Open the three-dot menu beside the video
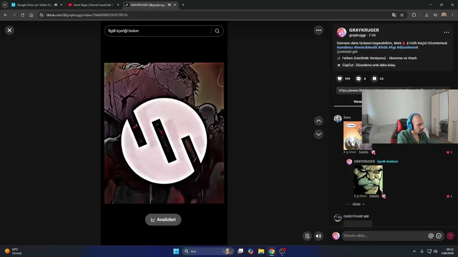 tap(319, 30)
